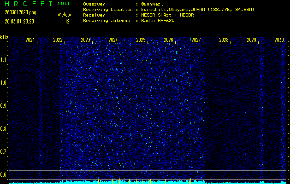Click the 2024 time marker
The image size is (290, 184).
tap(113, 40)
